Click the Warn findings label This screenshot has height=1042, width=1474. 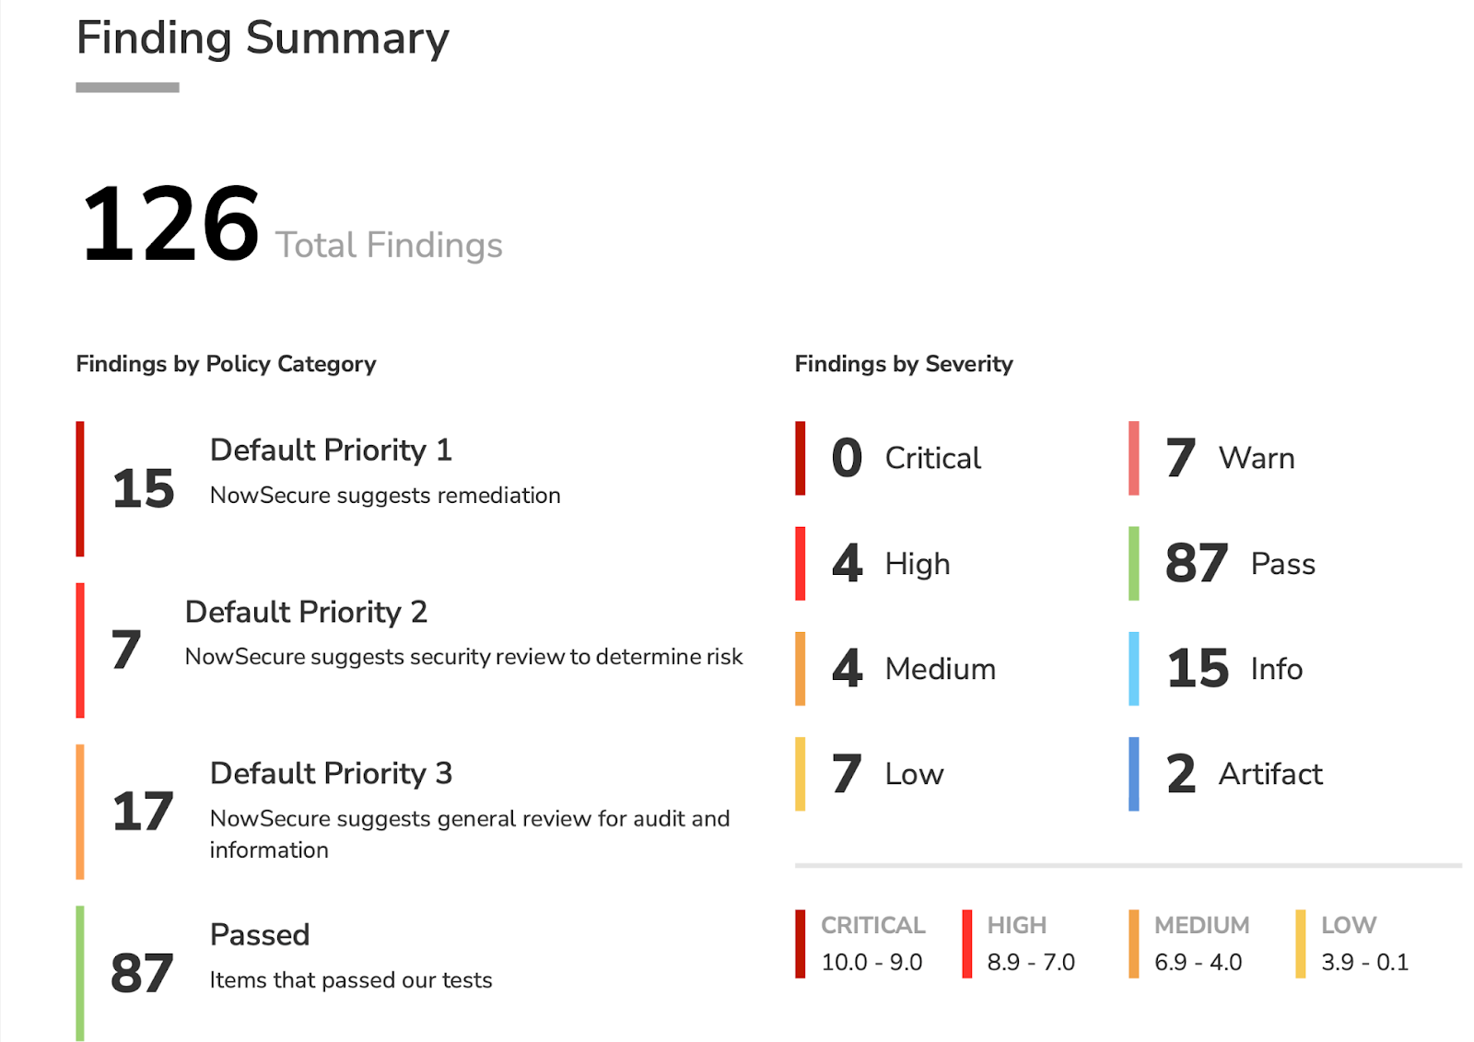(x=1256, y=458)
